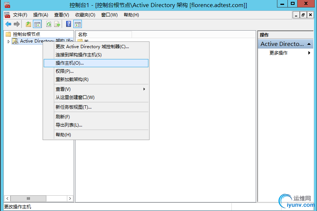Select the 控制台根节点 tree item

click(27, 34)
